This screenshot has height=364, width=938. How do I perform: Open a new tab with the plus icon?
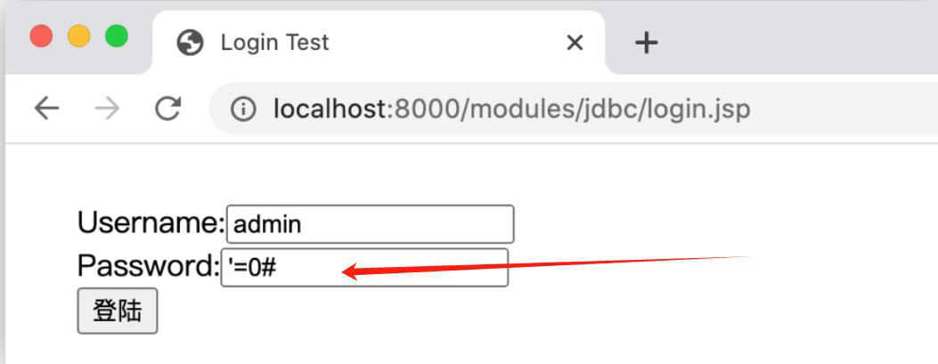point(646,43)
